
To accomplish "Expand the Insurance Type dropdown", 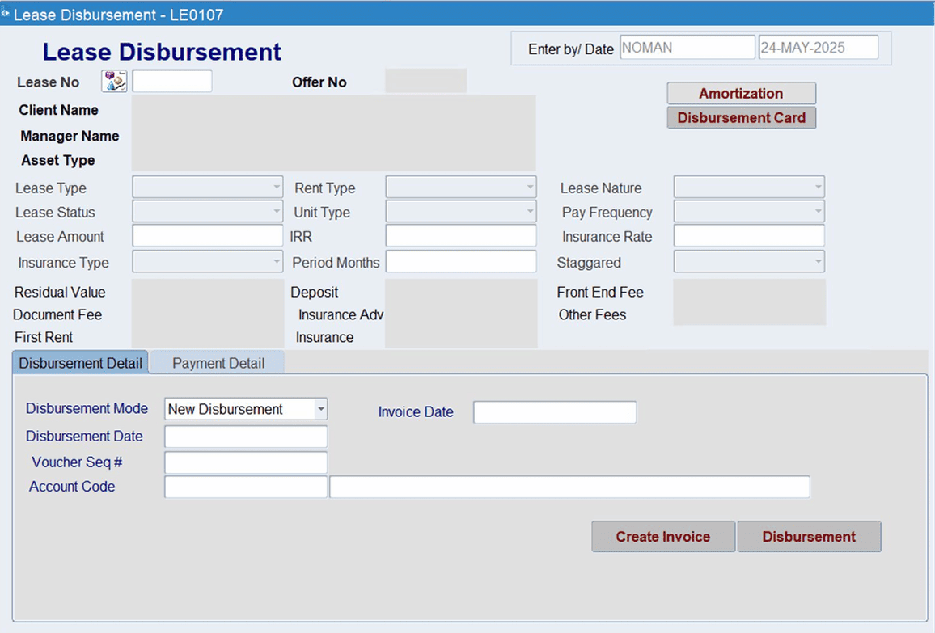I will [x=276, y=262].
